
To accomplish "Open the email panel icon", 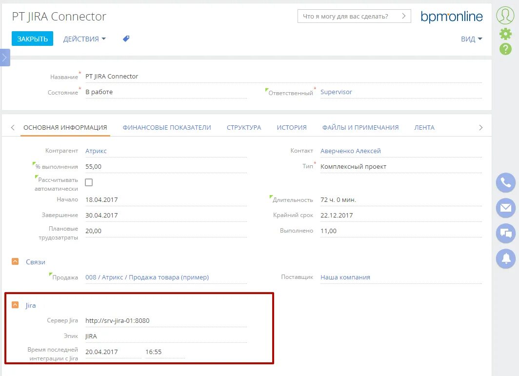I will pos(506,208).
